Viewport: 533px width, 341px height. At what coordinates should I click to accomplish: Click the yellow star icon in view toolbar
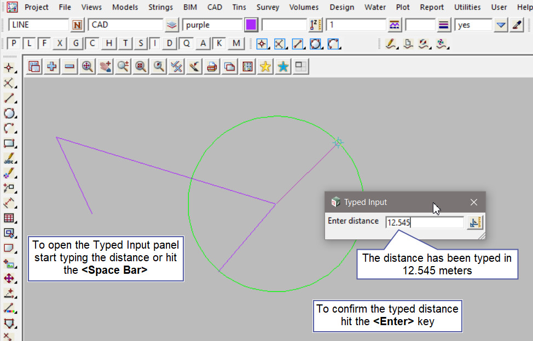click(265, 67)
